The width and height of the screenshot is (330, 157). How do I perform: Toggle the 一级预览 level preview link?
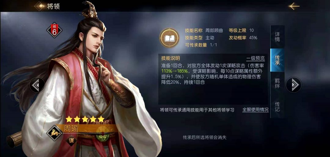pos(255,58)
